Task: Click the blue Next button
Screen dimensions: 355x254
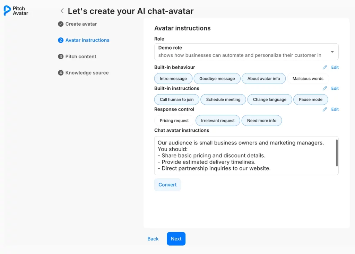Action: click(x=176, y=239)
